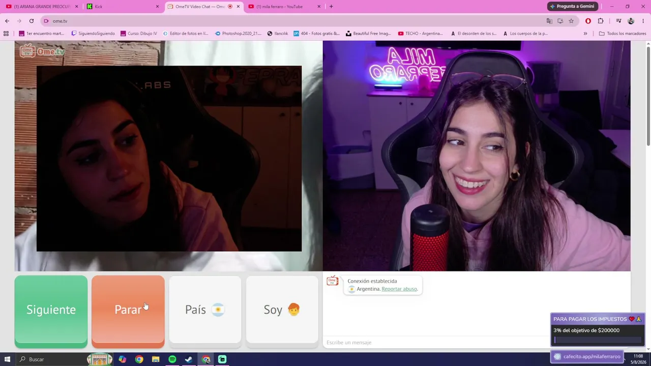Screen dimensions: 651x366
Task: Click the donation goal progress bar
Action: (598, 340)
